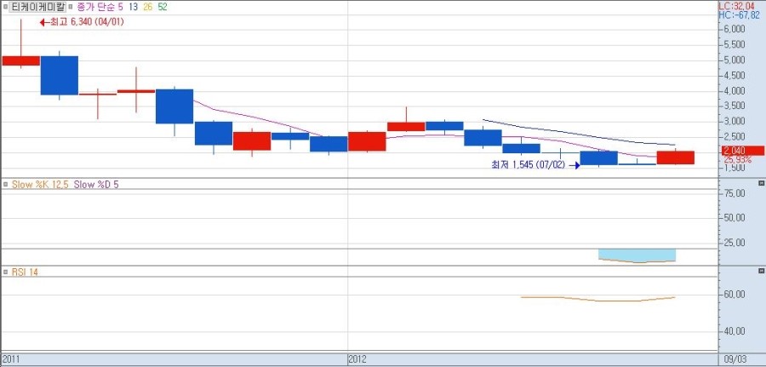766x367 pixels.
Task: Click the 40,00 RSI axis label
Action: tap(735, 331)
